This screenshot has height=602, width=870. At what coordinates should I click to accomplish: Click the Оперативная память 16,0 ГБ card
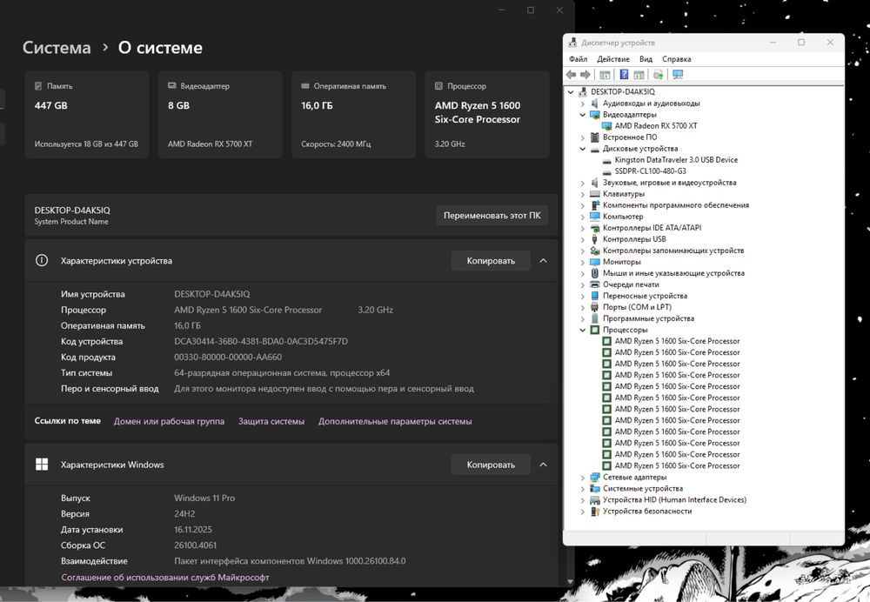tap(353, 114)
